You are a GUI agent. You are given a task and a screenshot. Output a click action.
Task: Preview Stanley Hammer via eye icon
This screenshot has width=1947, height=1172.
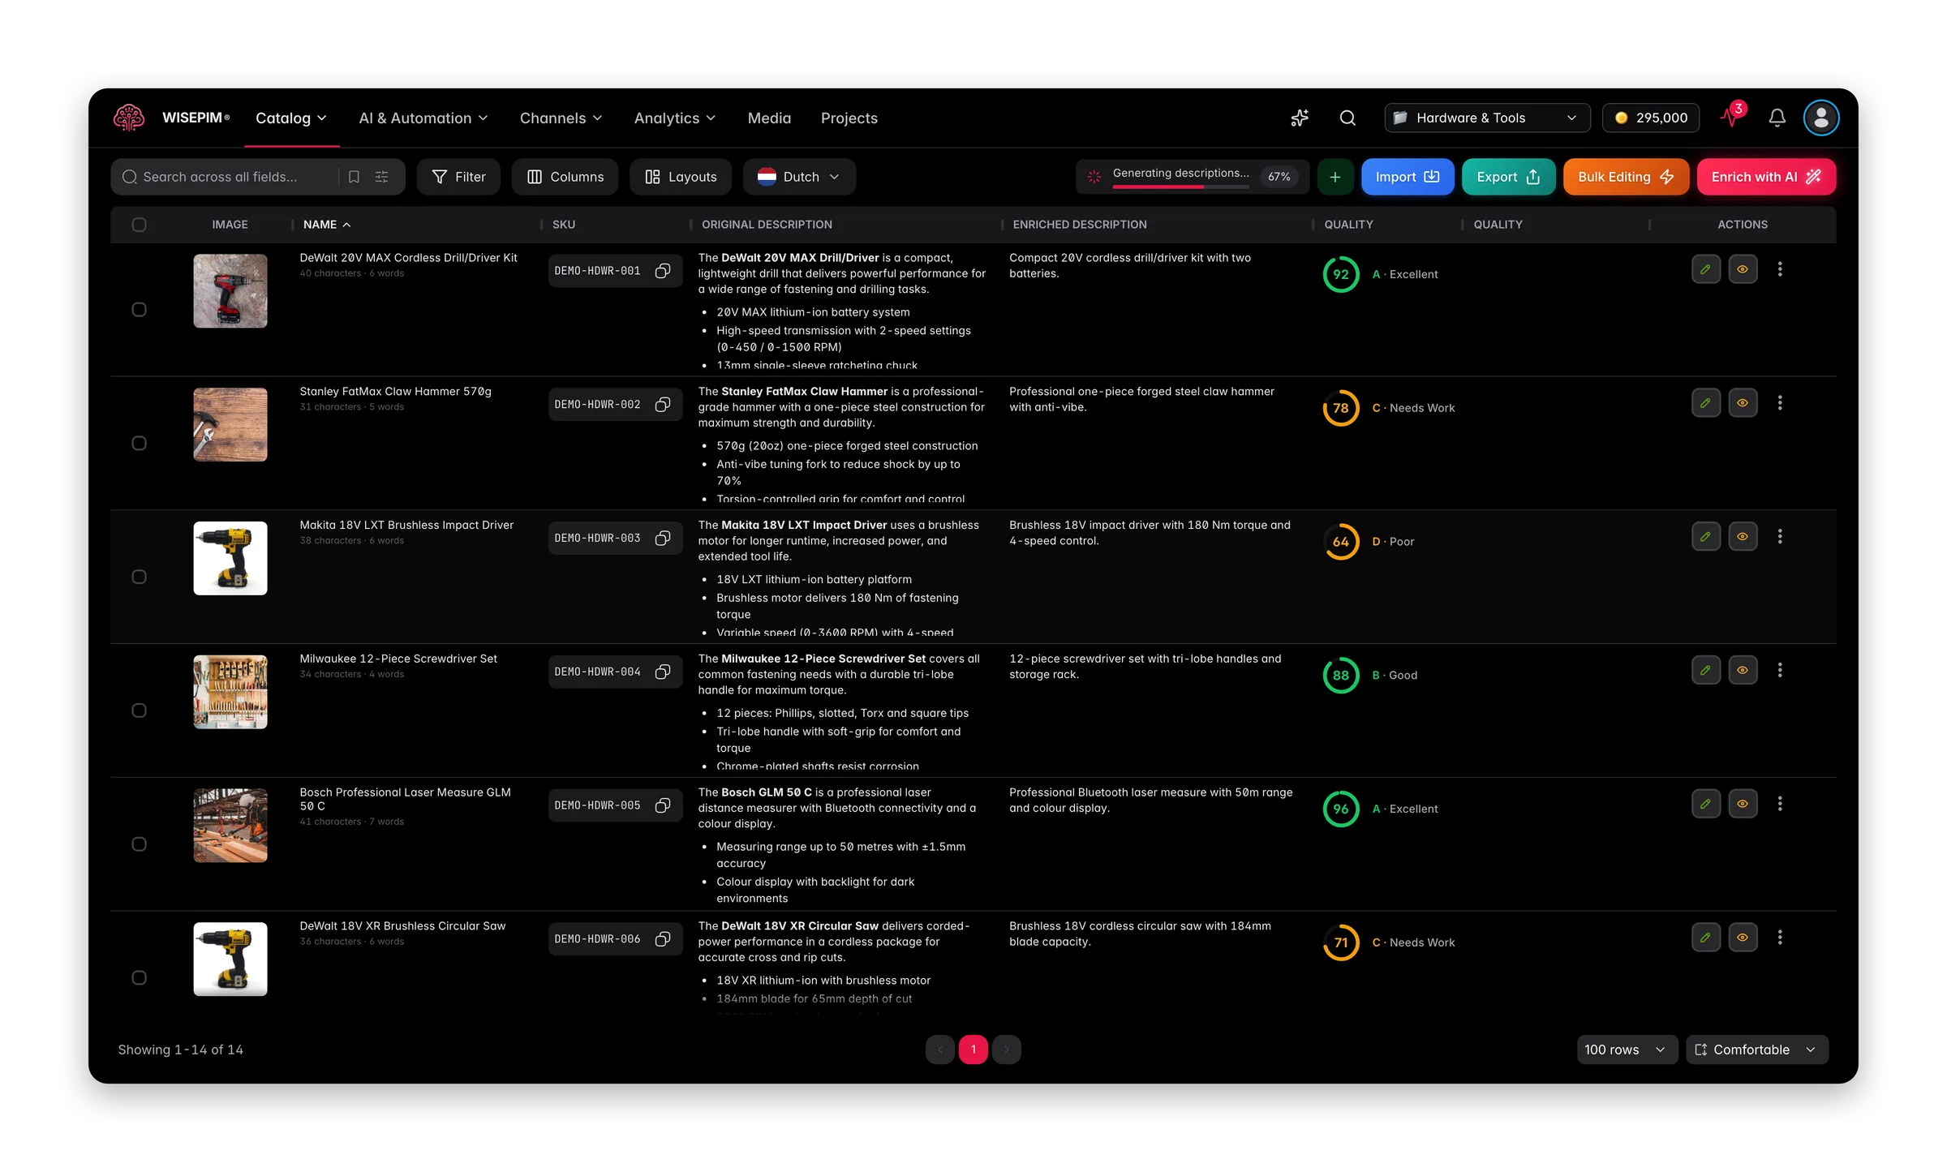click(1743, 403)
